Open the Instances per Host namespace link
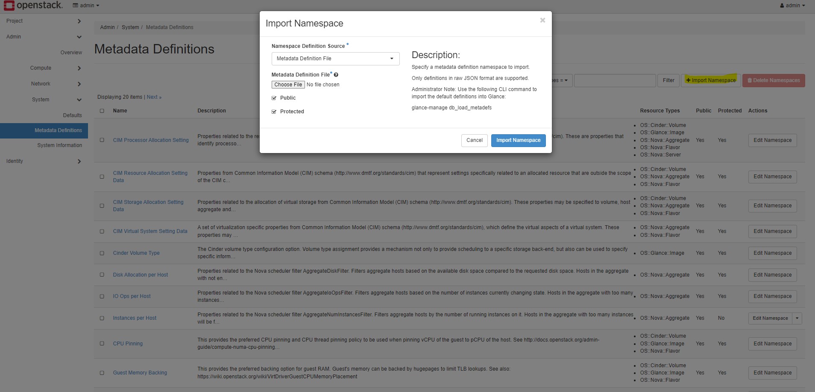 (135, 318)
